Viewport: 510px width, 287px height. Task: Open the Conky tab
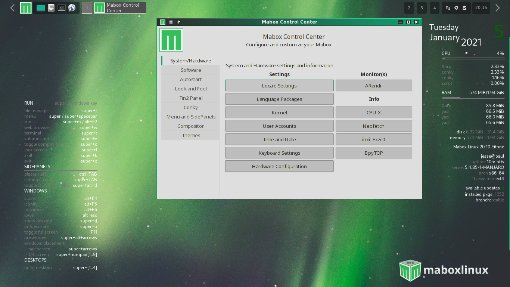191,107
